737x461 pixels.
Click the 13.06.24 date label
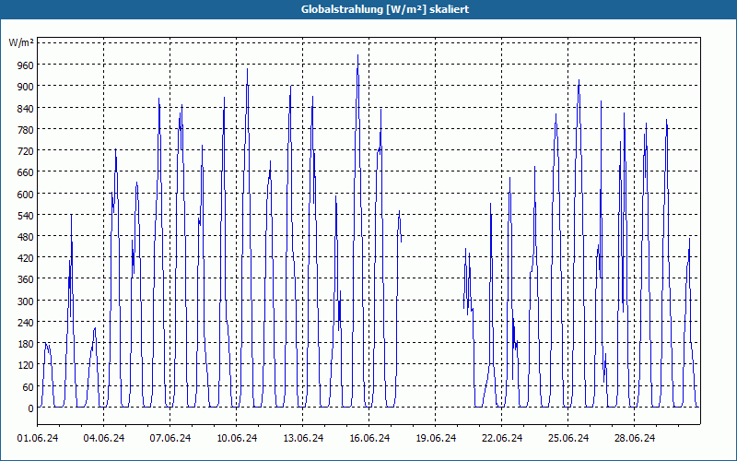tap(303, 438)
